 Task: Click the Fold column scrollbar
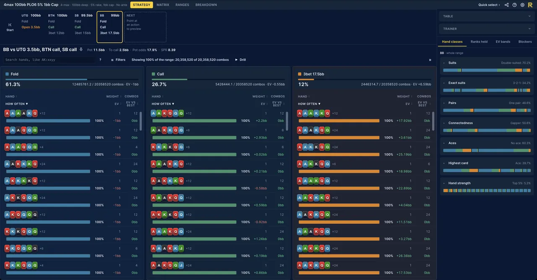tap(141, 121)
